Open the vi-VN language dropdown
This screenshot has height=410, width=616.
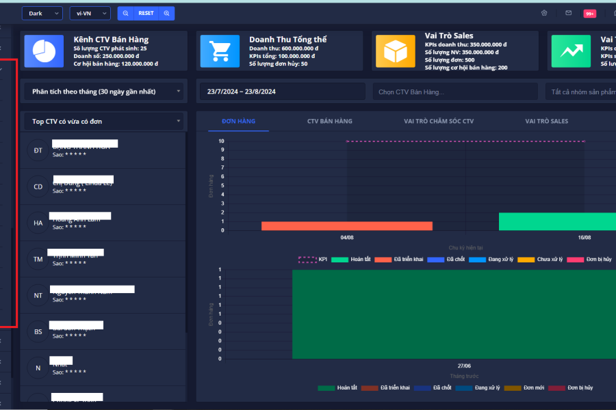click(90, 13)
